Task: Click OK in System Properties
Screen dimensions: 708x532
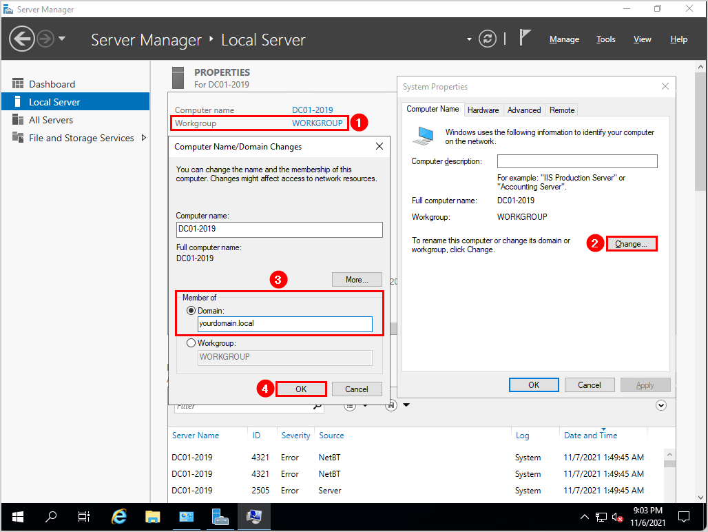Action: click(534, 385)
